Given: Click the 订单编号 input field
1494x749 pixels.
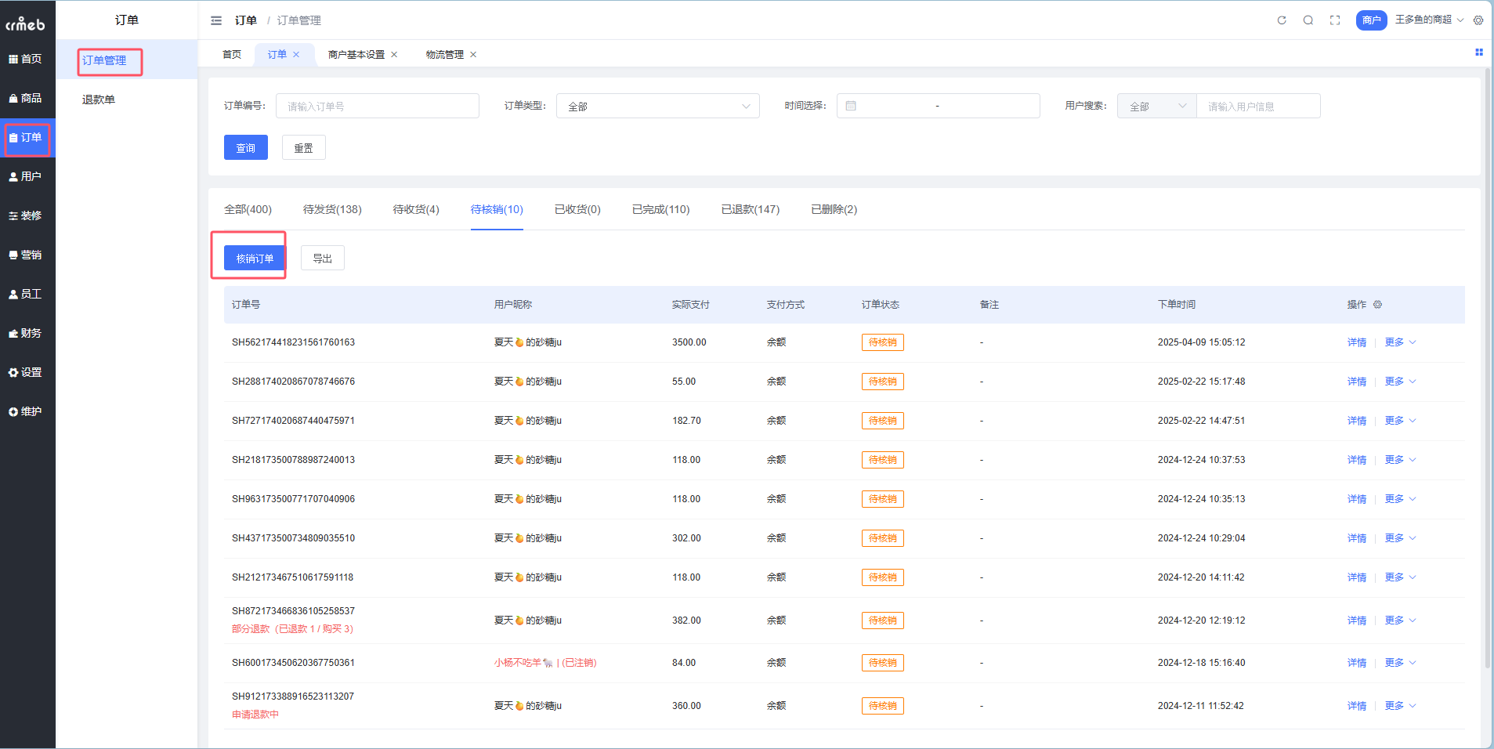Looking at the screenshot, I should tap(377, 106).
